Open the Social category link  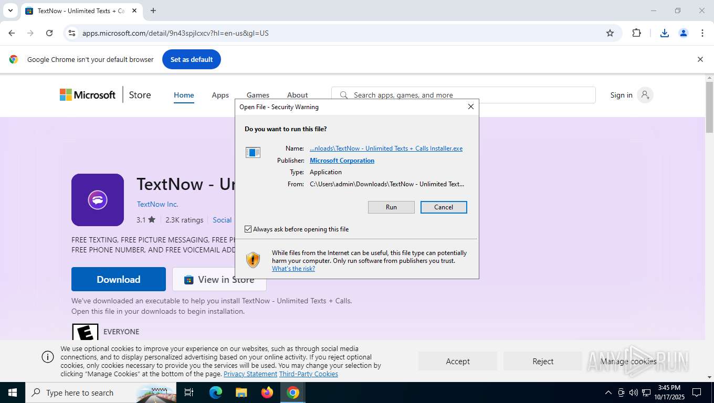[222, 220]
